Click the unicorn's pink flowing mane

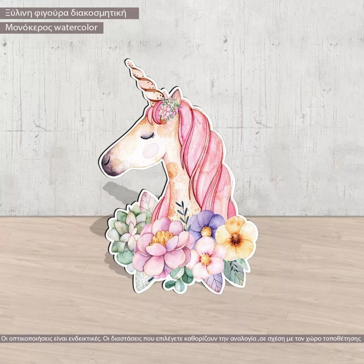click(207, 157)
